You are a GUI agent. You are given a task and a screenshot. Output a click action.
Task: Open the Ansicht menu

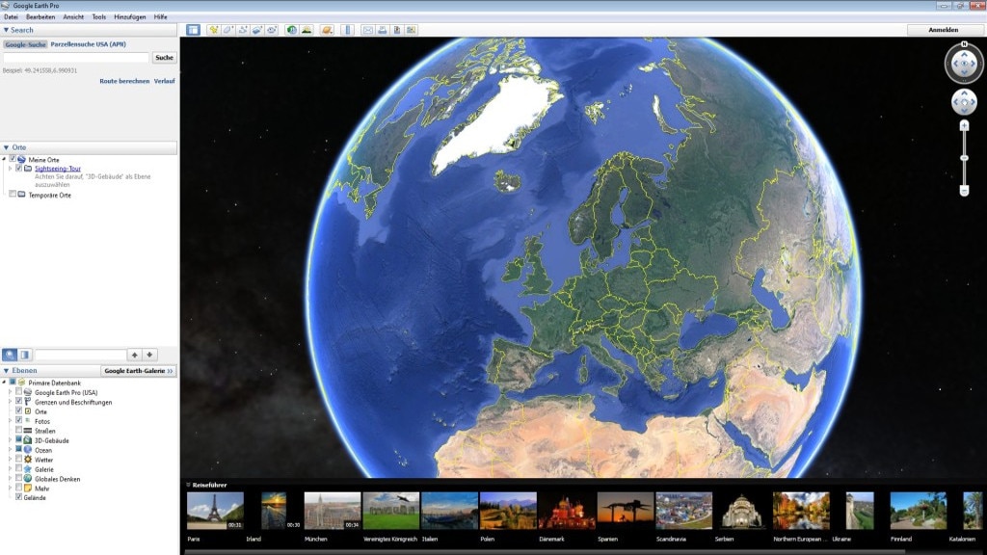click(x=73, y=17)
